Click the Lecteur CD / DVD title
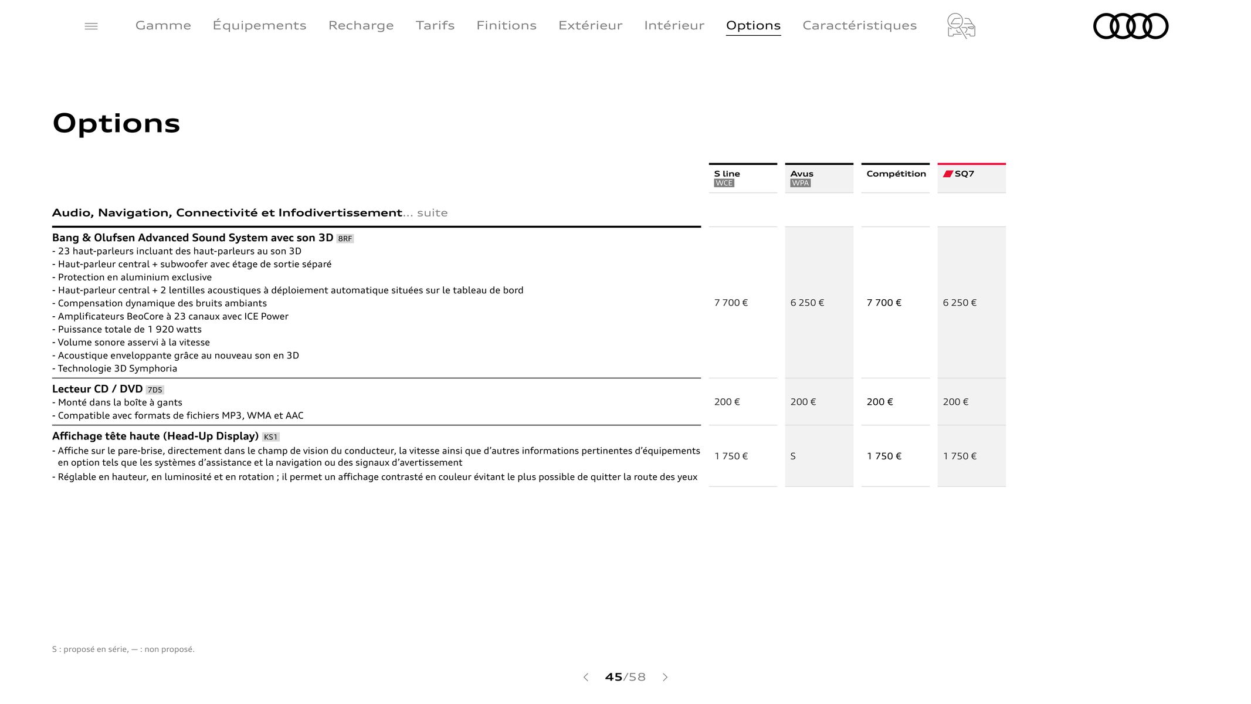Viewport: 1251px width, 704px height. (x=97, y=389)
